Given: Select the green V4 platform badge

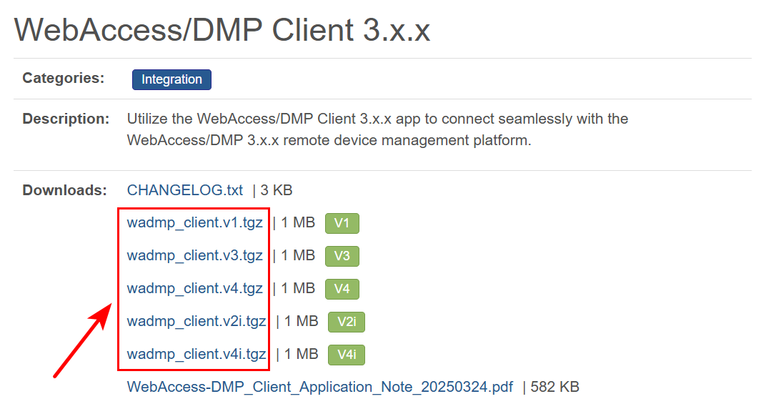Looking at the screenshot, I should click(342, 290).
